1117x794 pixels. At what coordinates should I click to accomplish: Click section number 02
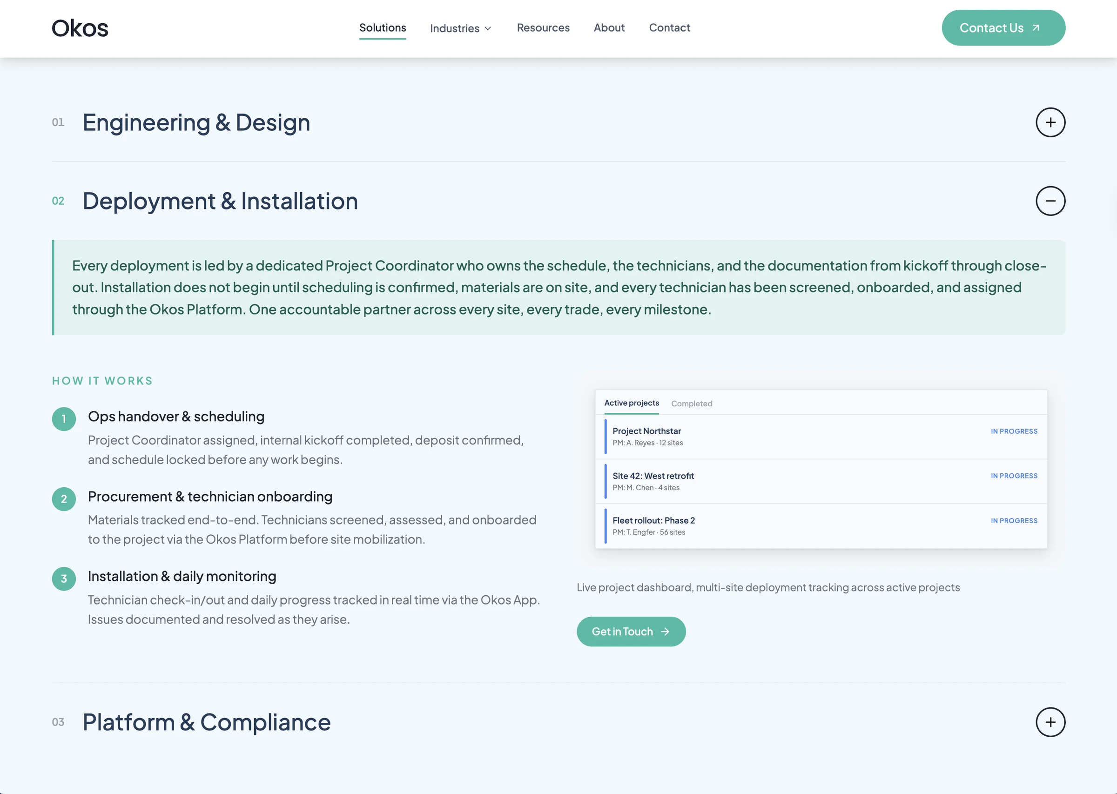coord(58,201)
